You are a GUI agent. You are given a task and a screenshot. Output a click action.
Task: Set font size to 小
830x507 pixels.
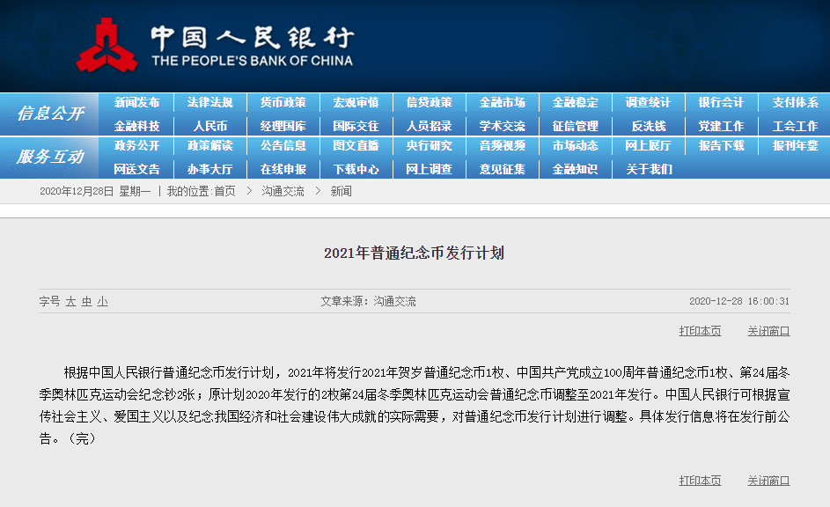[x=102, y=302]
